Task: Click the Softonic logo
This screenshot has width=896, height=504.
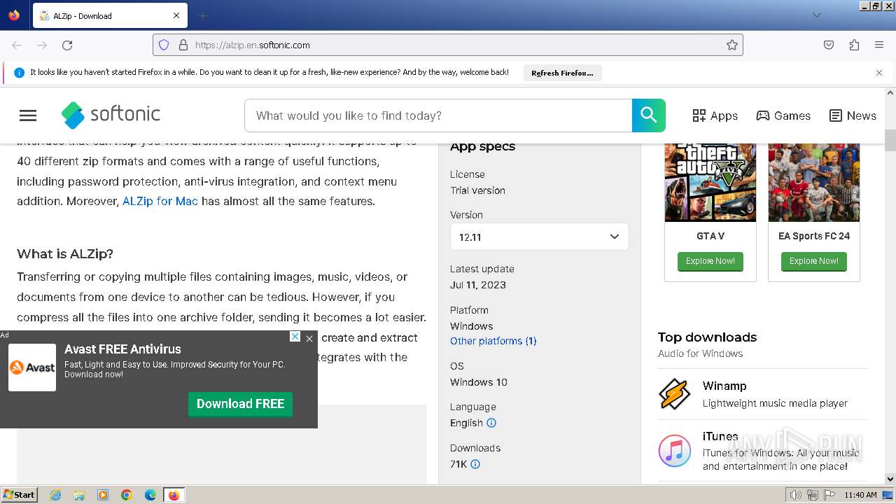Action: click(x=111, y=115)
